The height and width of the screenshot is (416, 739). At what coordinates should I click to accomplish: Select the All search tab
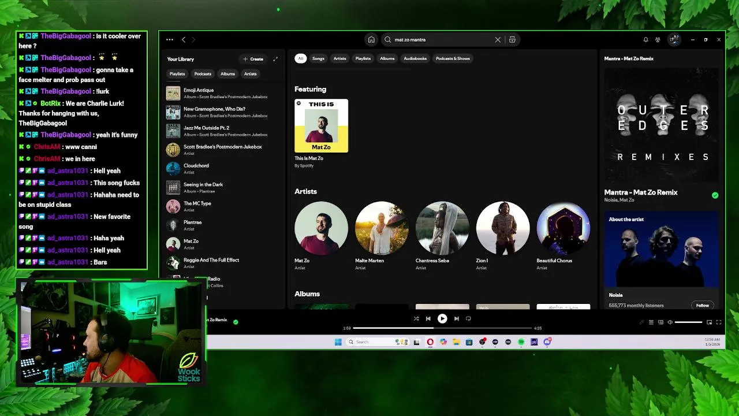tap(300, 58)
